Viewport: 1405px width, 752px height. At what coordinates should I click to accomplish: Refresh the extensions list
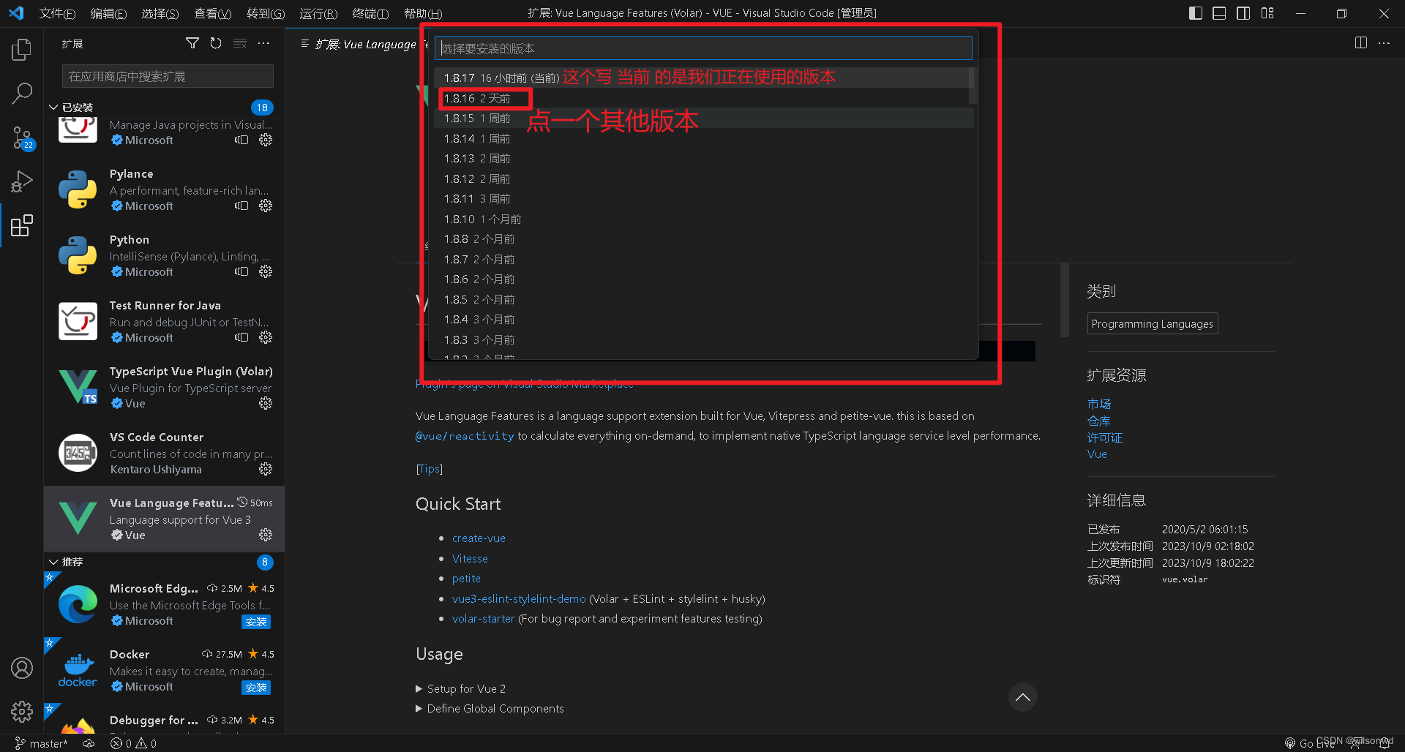coord(216,43)
